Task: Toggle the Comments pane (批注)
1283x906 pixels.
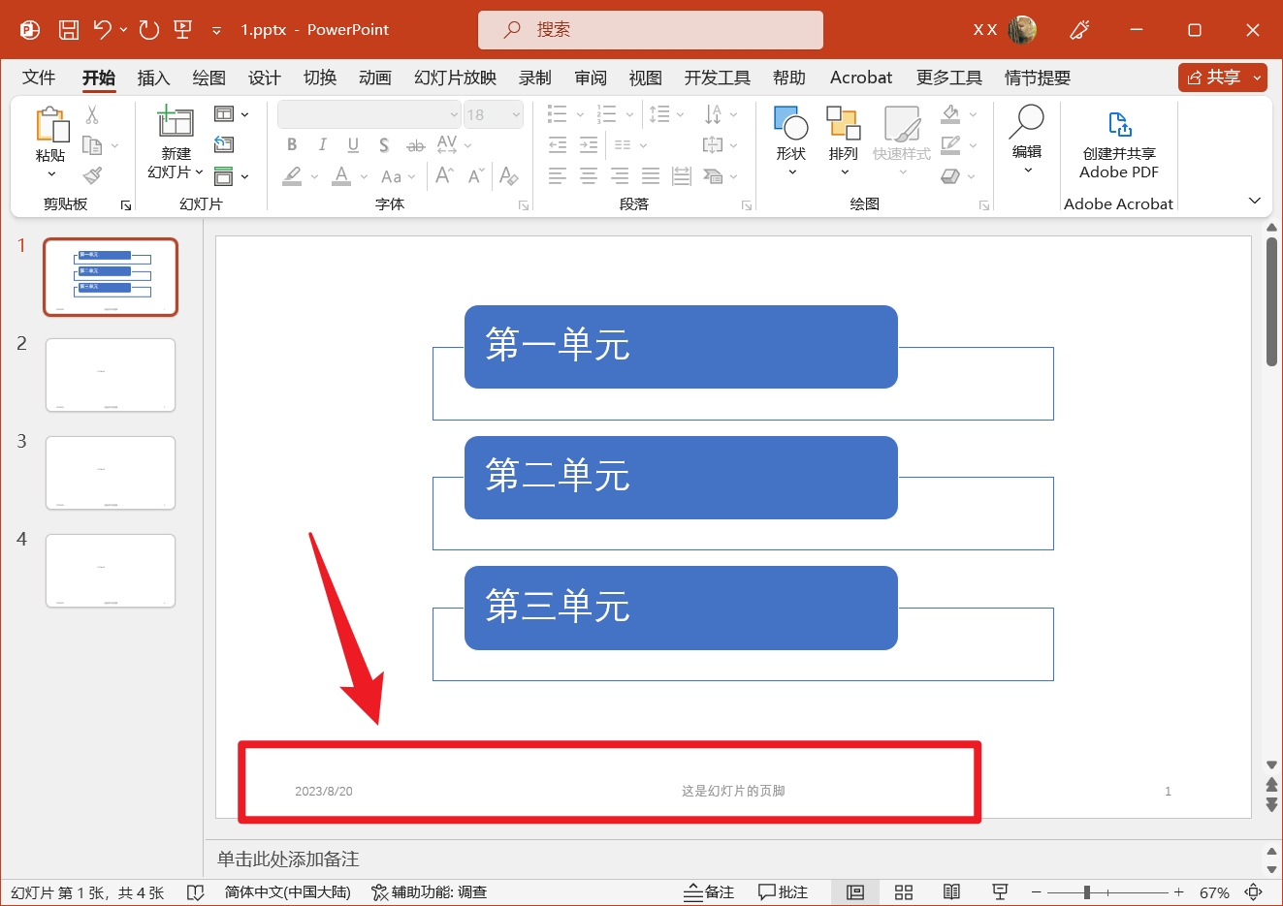Action: coord(784,892)
